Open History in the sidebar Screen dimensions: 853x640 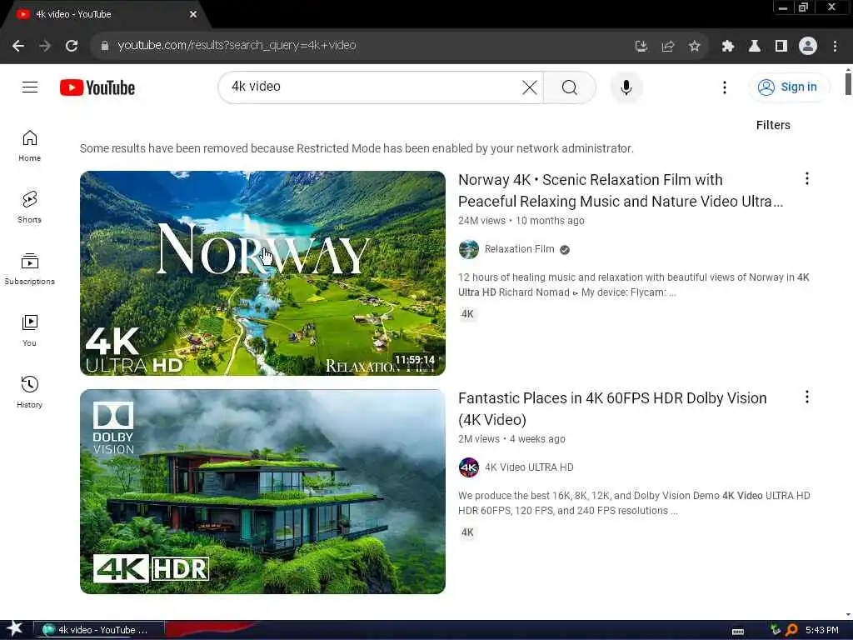(x=29, y=392)
